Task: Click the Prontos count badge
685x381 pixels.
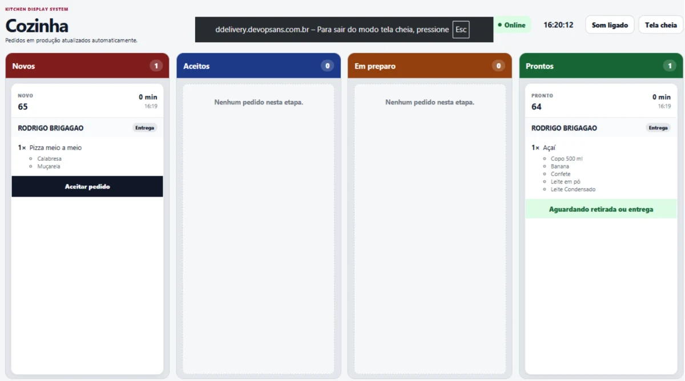Action: pos(670,66)
